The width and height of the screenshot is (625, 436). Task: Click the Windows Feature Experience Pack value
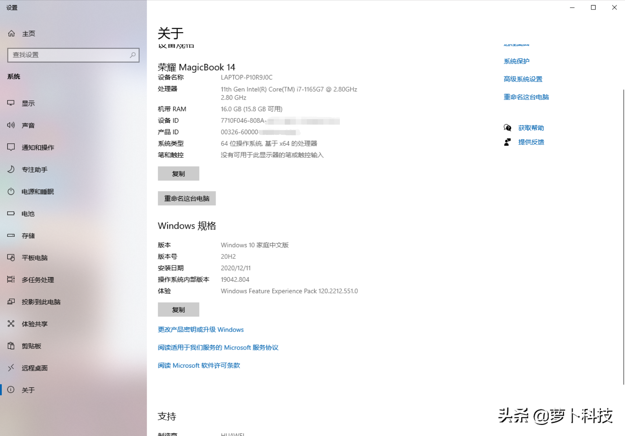289,291
